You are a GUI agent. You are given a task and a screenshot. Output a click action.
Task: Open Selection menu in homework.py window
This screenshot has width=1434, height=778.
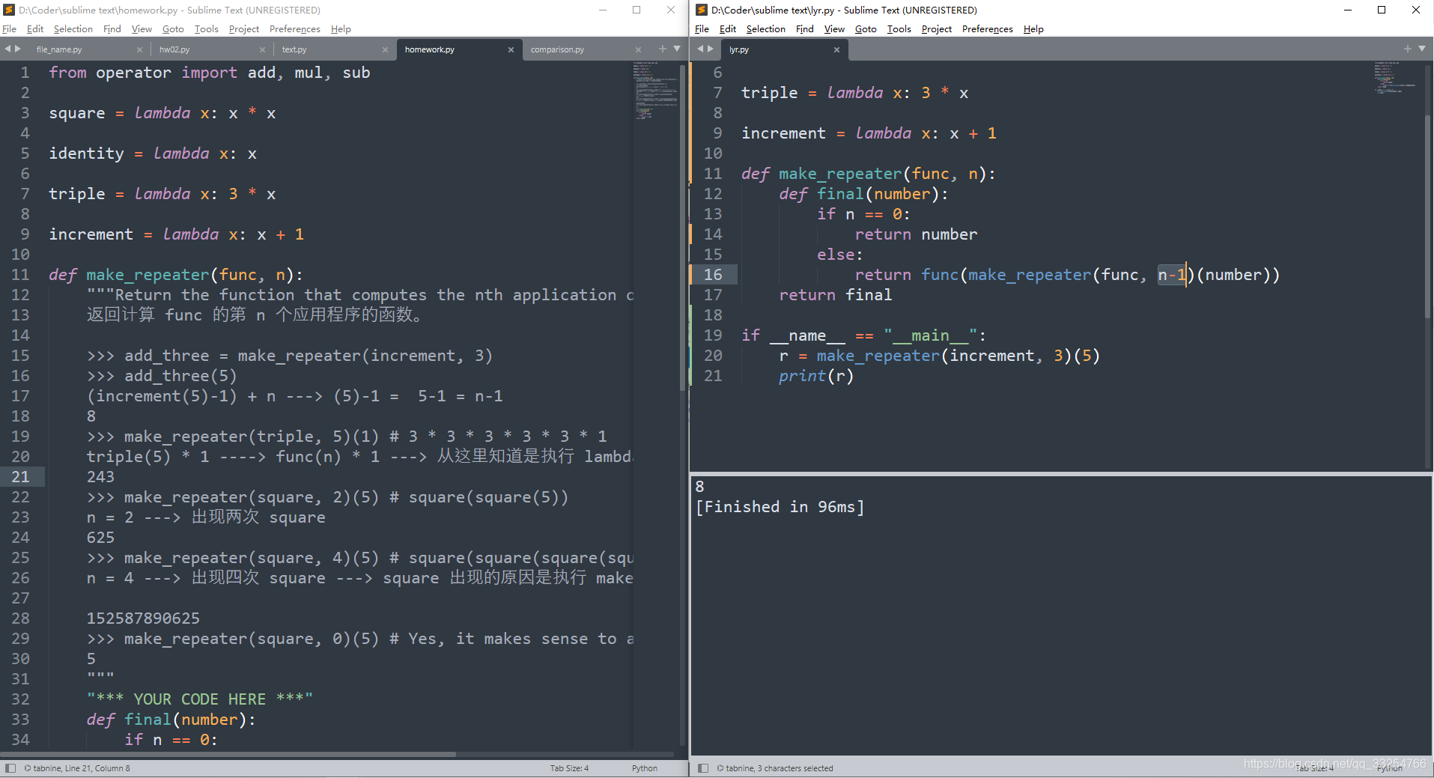pos(73,29)
